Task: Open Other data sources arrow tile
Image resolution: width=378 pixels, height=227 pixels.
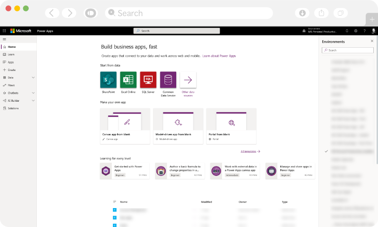Action: 188,80
